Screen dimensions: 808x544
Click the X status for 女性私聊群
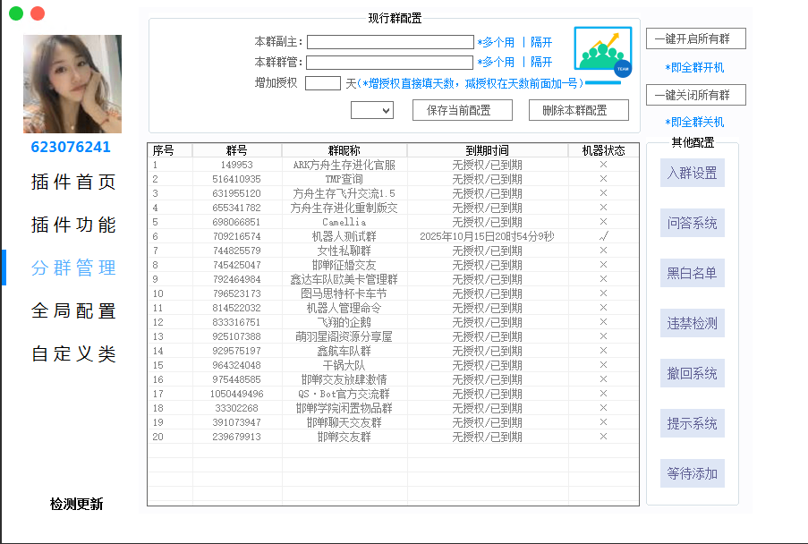pos(603,251)
